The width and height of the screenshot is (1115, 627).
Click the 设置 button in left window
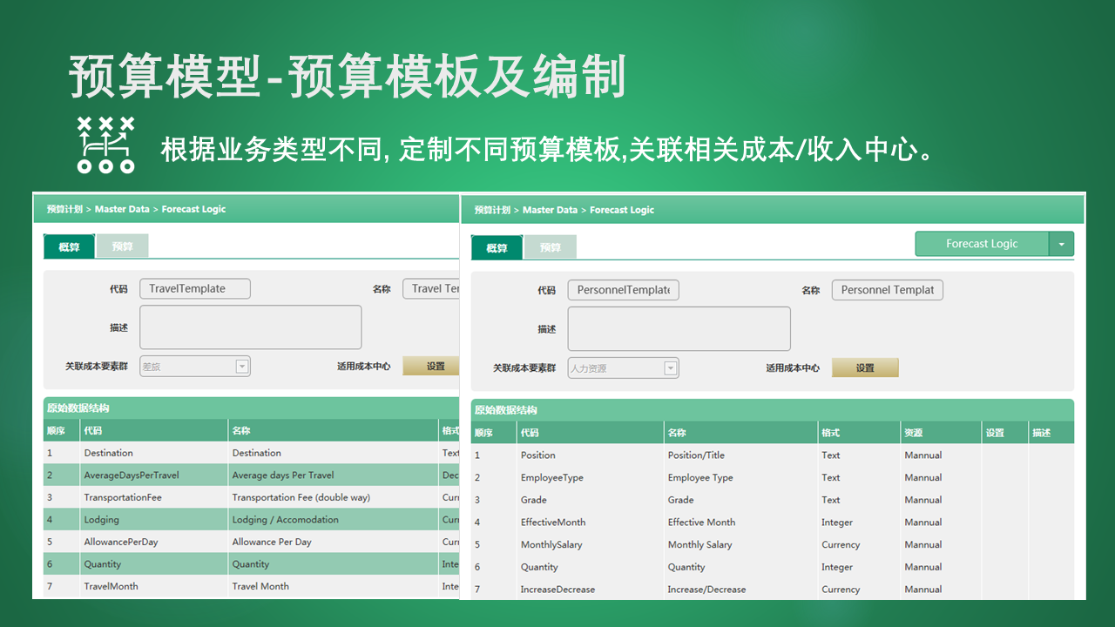(430, 367)
